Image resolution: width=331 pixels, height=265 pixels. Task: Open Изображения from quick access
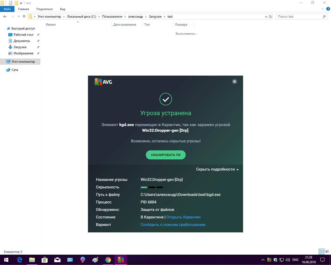click(23, 53)
